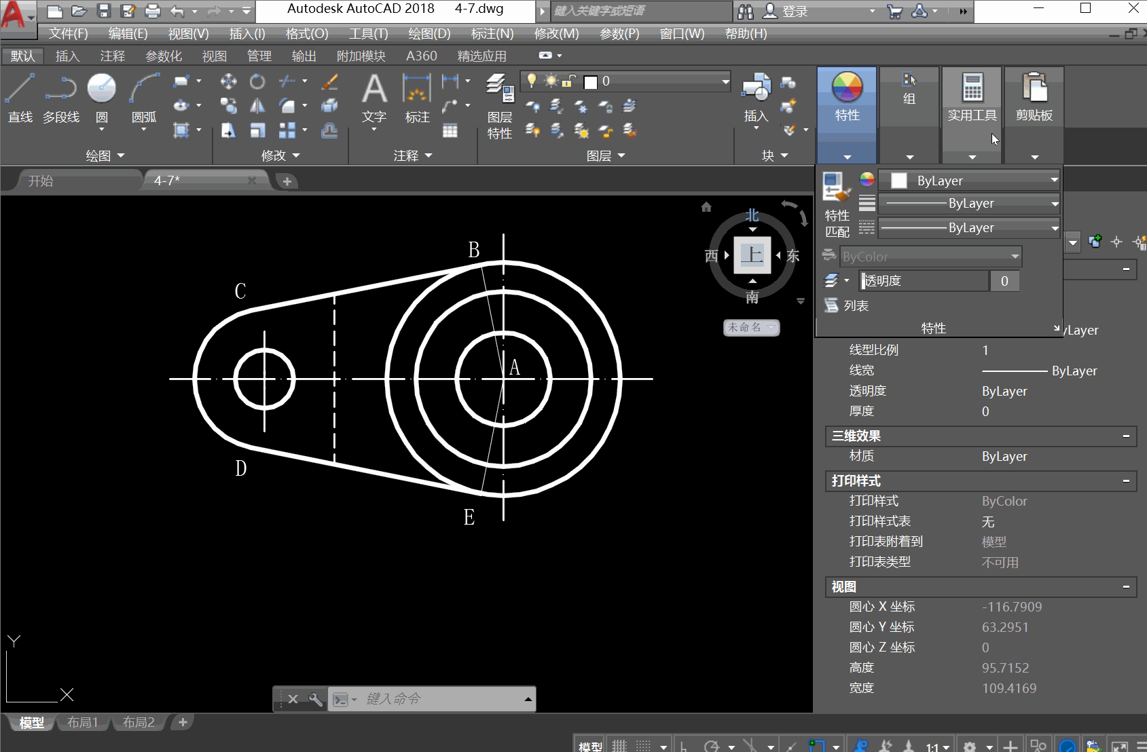Click the List (列表) icon
Image resolution: width=1147 pixels, height=752 pixels.
[847, 305]
